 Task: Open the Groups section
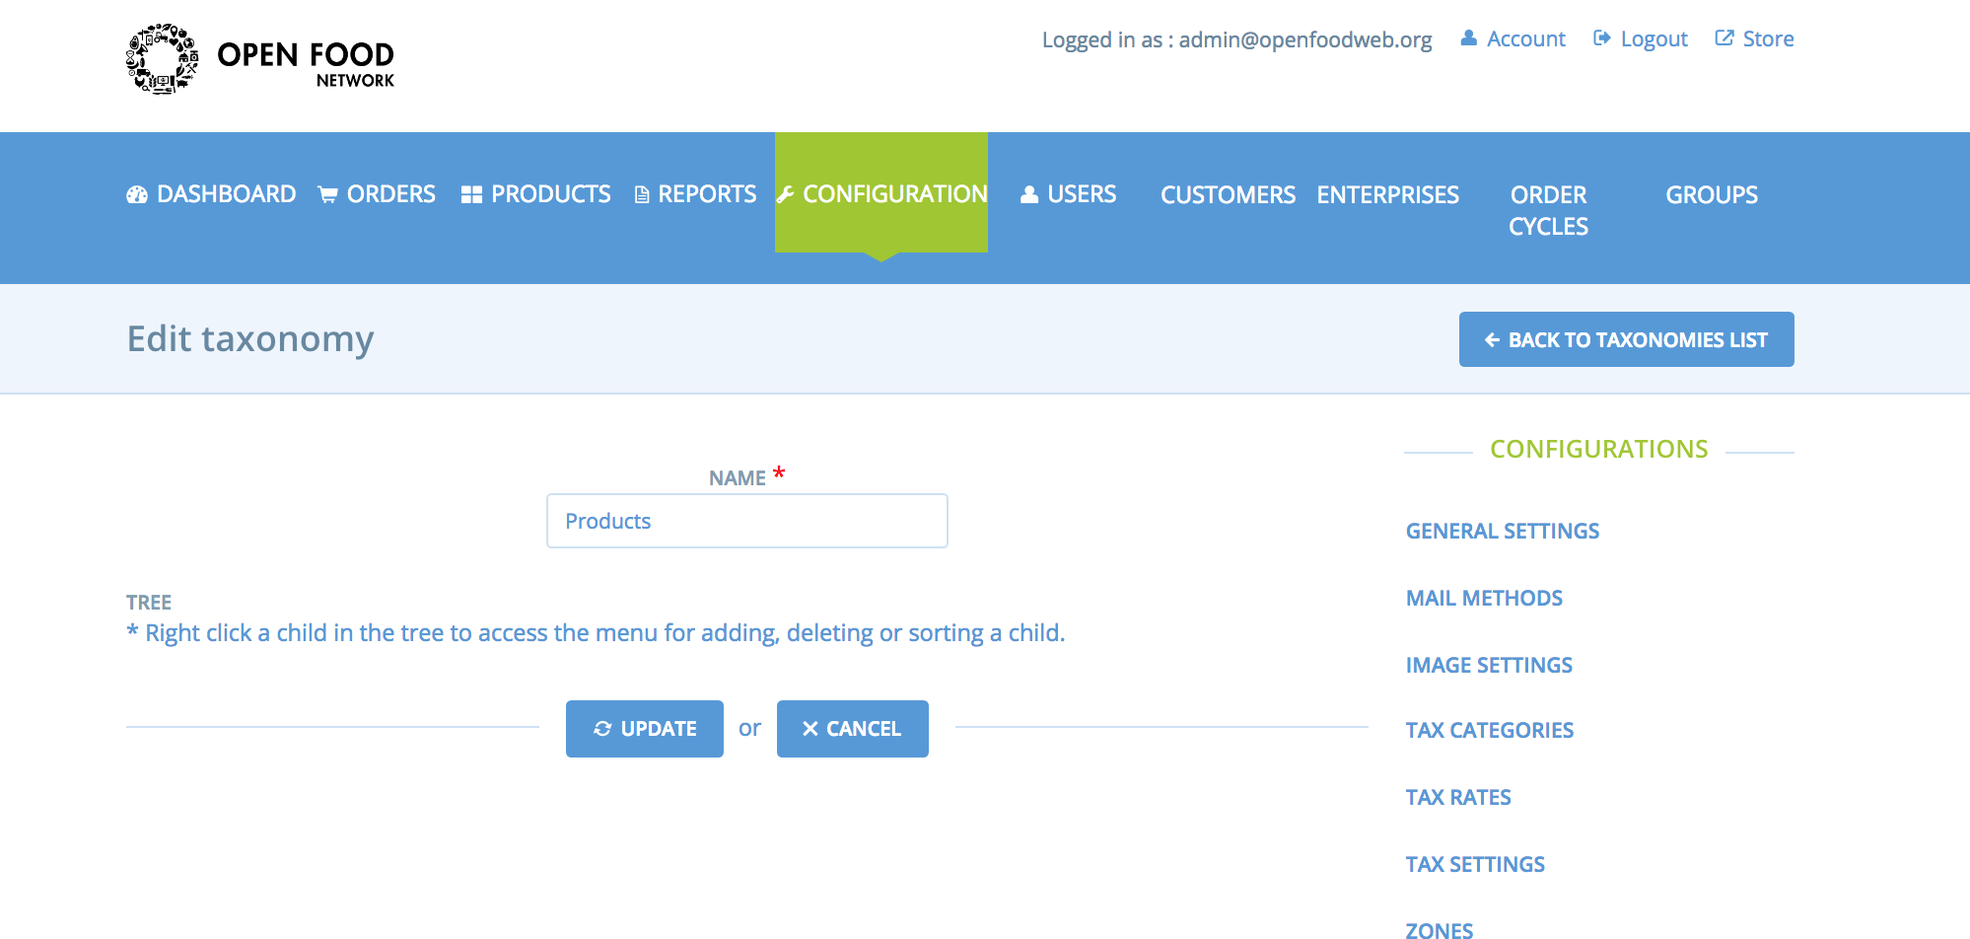[x=1711, y=194]
